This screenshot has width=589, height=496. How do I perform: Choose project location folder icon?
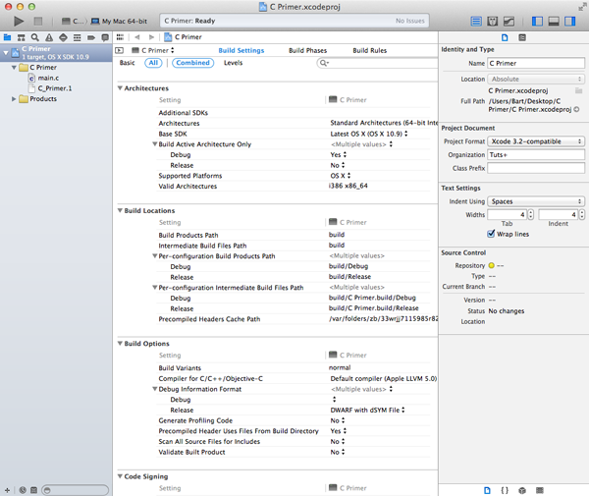(578, 90)
